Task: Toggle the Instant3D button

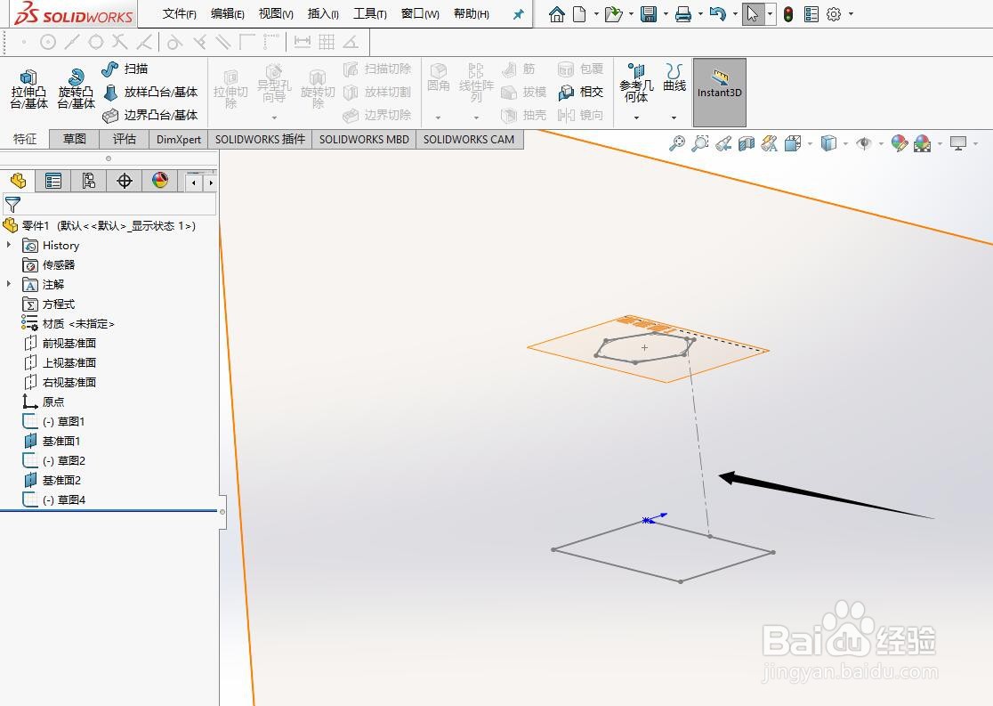Action: pos(720,93)
